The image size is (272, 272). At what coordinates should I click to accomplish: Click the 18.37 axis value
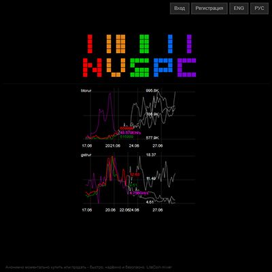pyautogui.click(x=151, y=155)
